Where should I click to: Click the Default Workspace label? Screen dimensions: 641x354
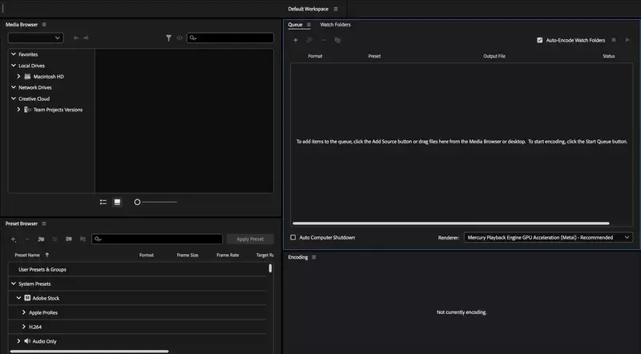coord(308,9)
